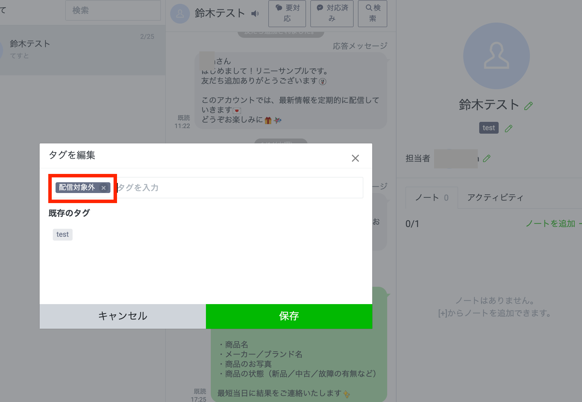Mute notifications for 鈴木テスト chat
The image size is (582, 402).
tap(255, 14)
